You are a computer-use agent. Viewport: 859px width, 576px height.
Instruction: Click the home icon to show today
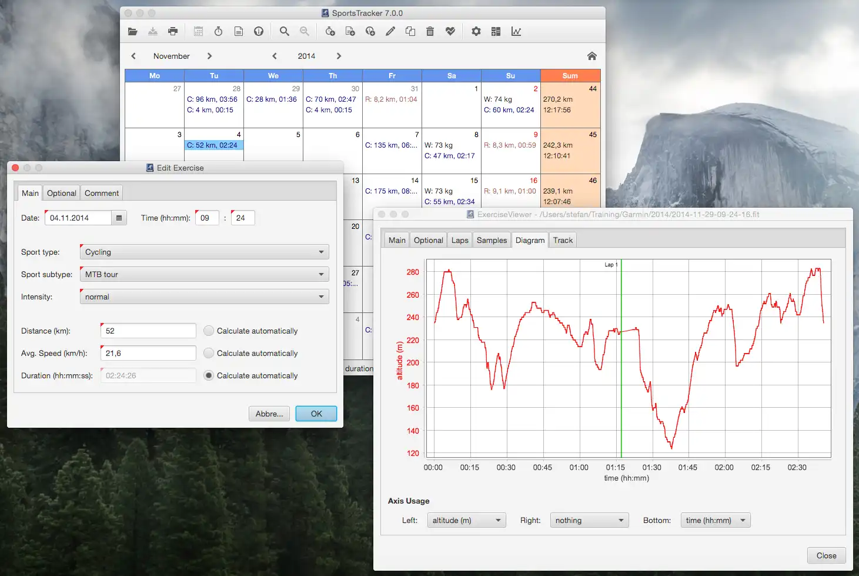[592, 56]
